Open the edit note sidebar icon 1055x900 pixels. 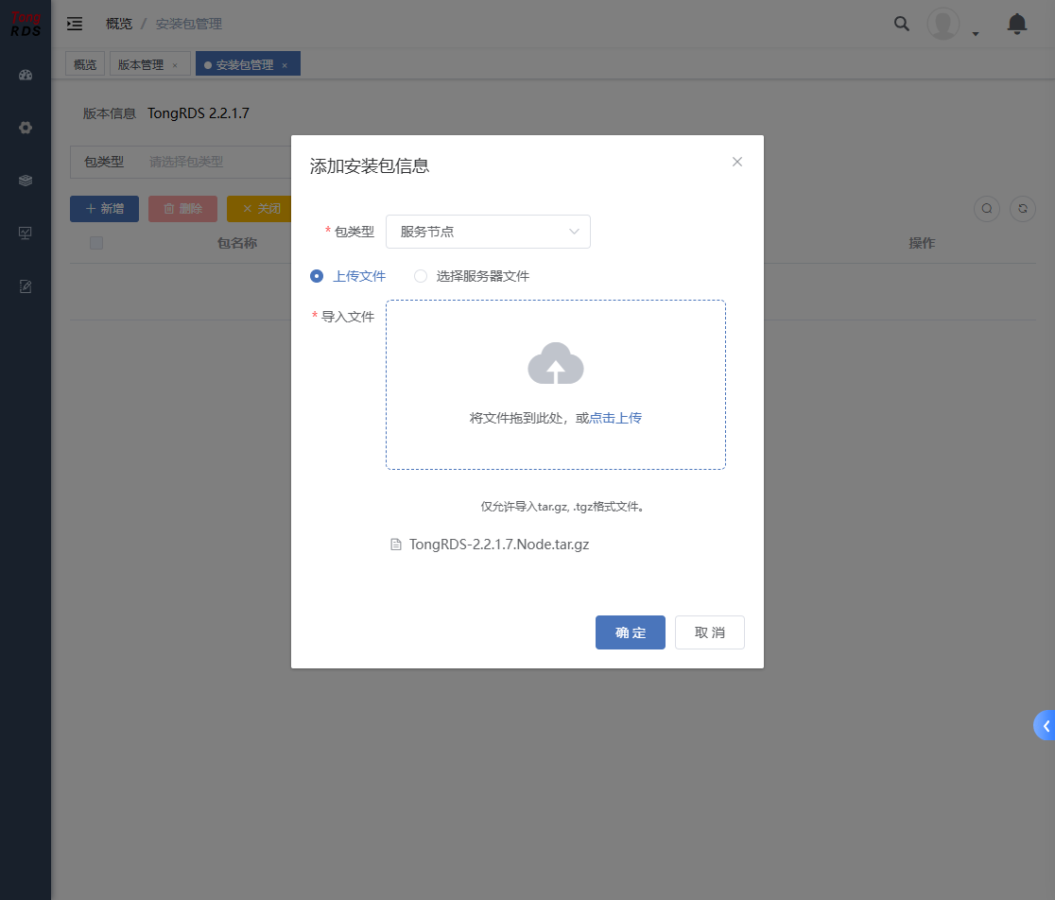coord(26,286)
